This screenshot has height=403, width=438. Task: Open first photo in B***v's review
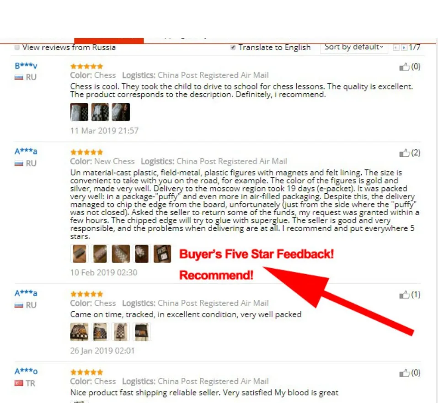point(79,112)
